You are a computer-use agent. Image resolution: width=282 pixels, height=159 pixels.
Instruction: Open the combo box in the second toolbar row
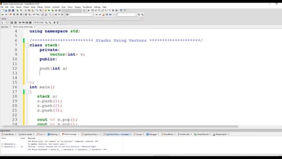coord(81,15)
